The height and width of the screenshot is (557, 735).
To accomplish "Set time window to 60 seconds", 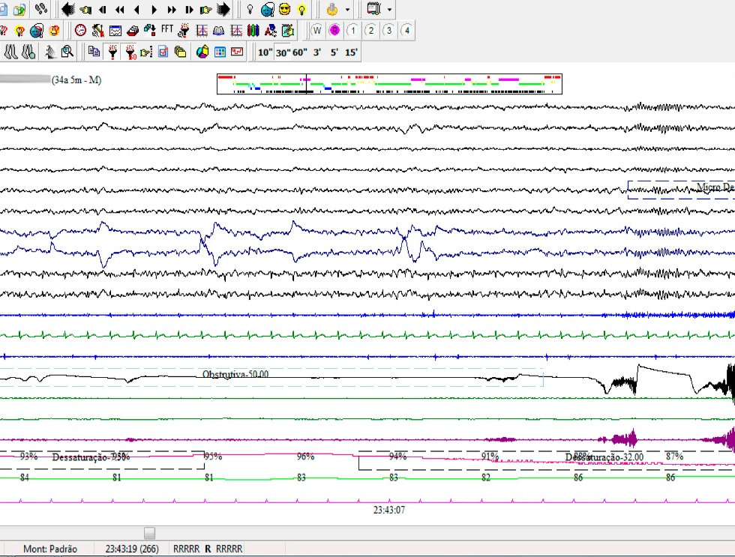I will [300, 52].
